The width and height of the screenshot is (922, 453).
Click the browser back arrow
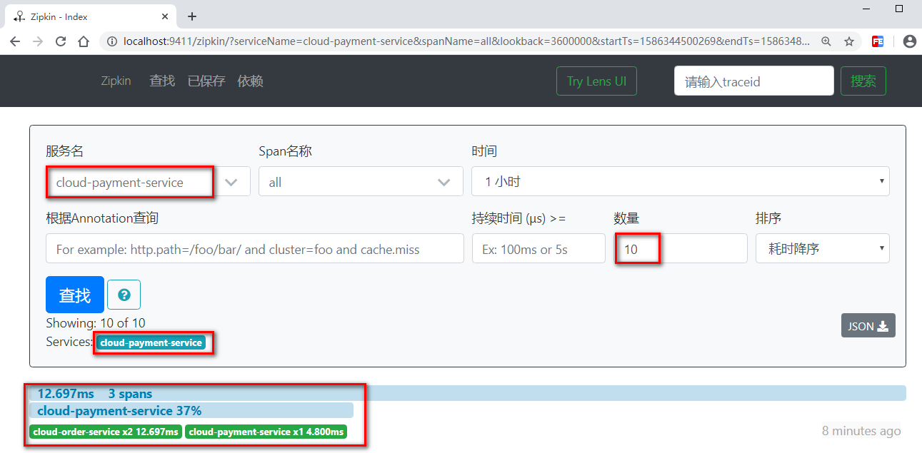tap(15, 41)
